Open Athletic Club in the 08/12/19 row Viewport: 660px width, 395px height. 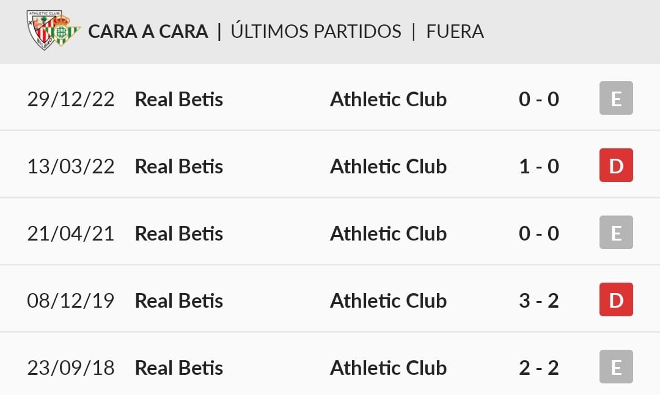pyautogui.click(x=388, y=301)
